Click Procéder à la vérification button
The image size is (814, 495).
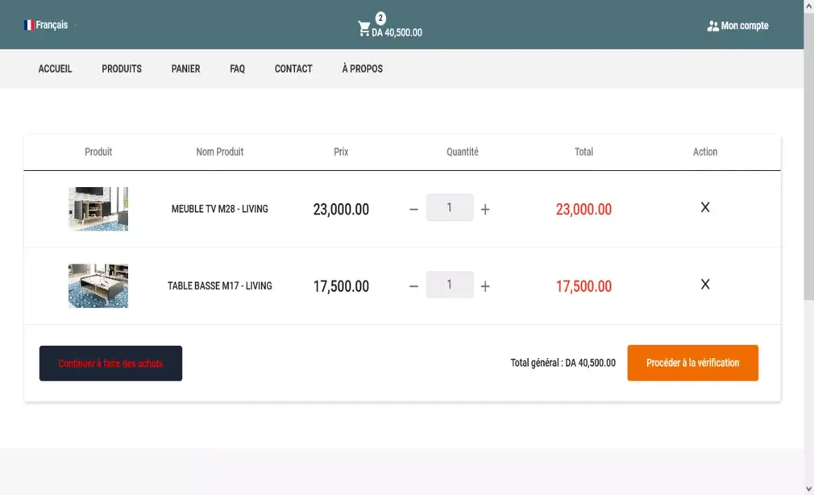tap(692, 363)
